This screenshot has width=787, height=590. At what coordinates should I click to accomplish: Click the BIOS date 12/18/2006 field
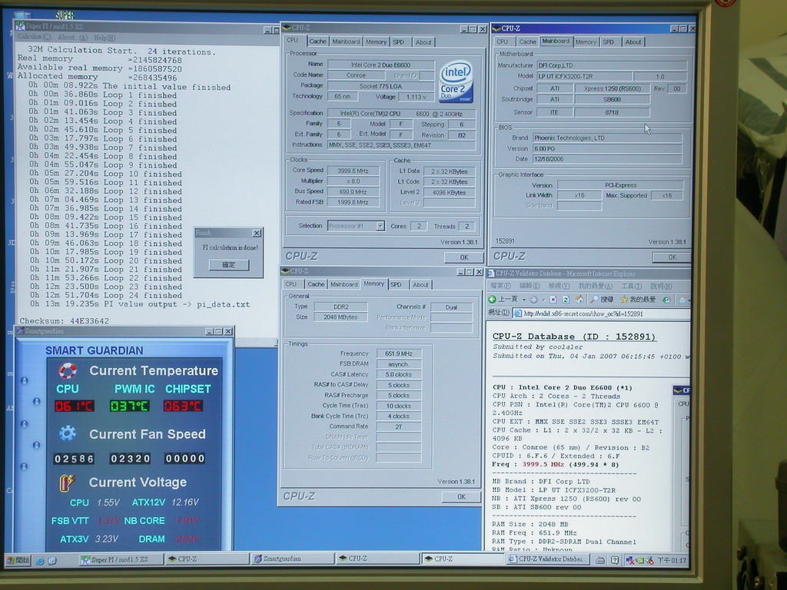click(x=607, y=159)
